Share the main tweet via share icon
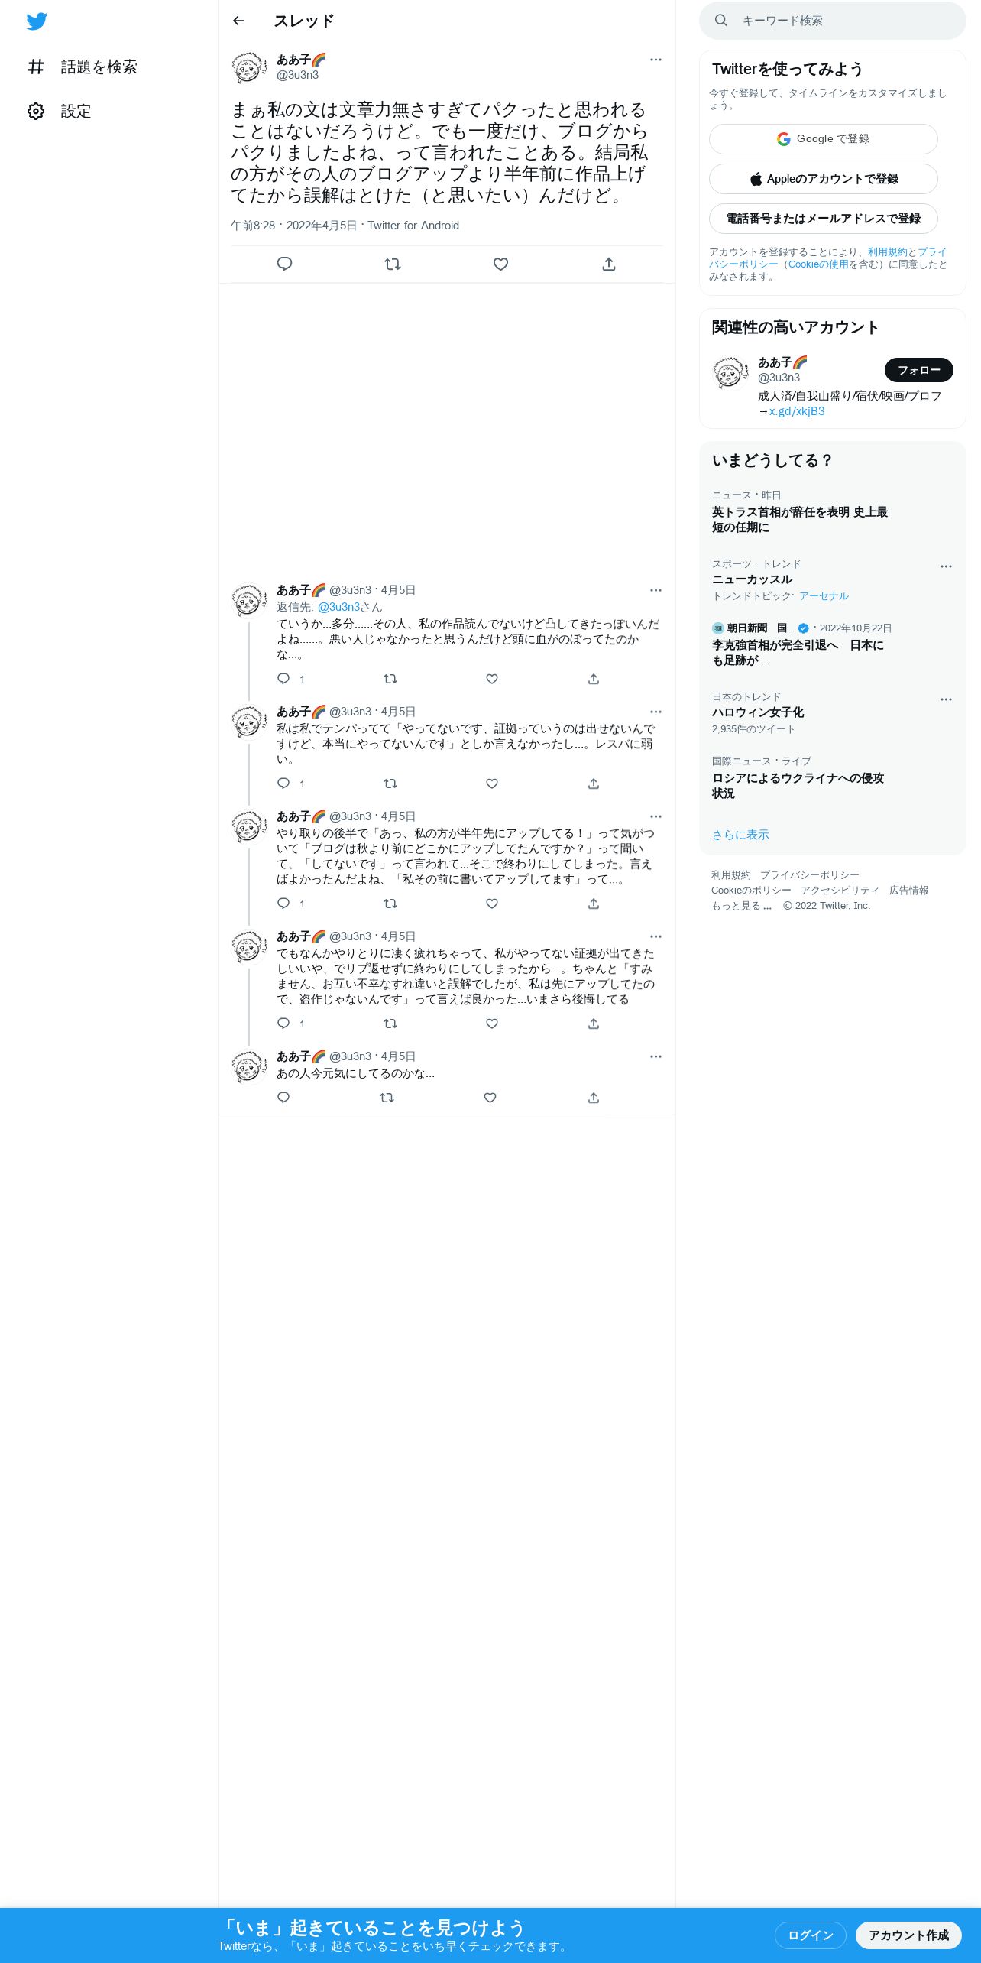The image size is (981, 1963). [609, 264]
